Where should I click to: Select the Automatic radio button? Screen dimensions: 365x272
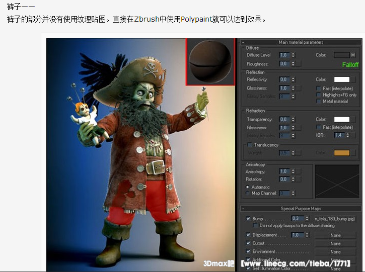pos(248,187)
